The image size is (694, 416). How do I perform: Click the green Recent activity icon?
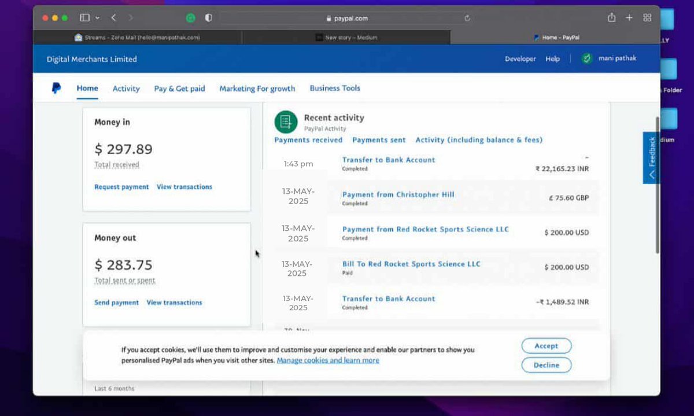(x=286, y=122)
